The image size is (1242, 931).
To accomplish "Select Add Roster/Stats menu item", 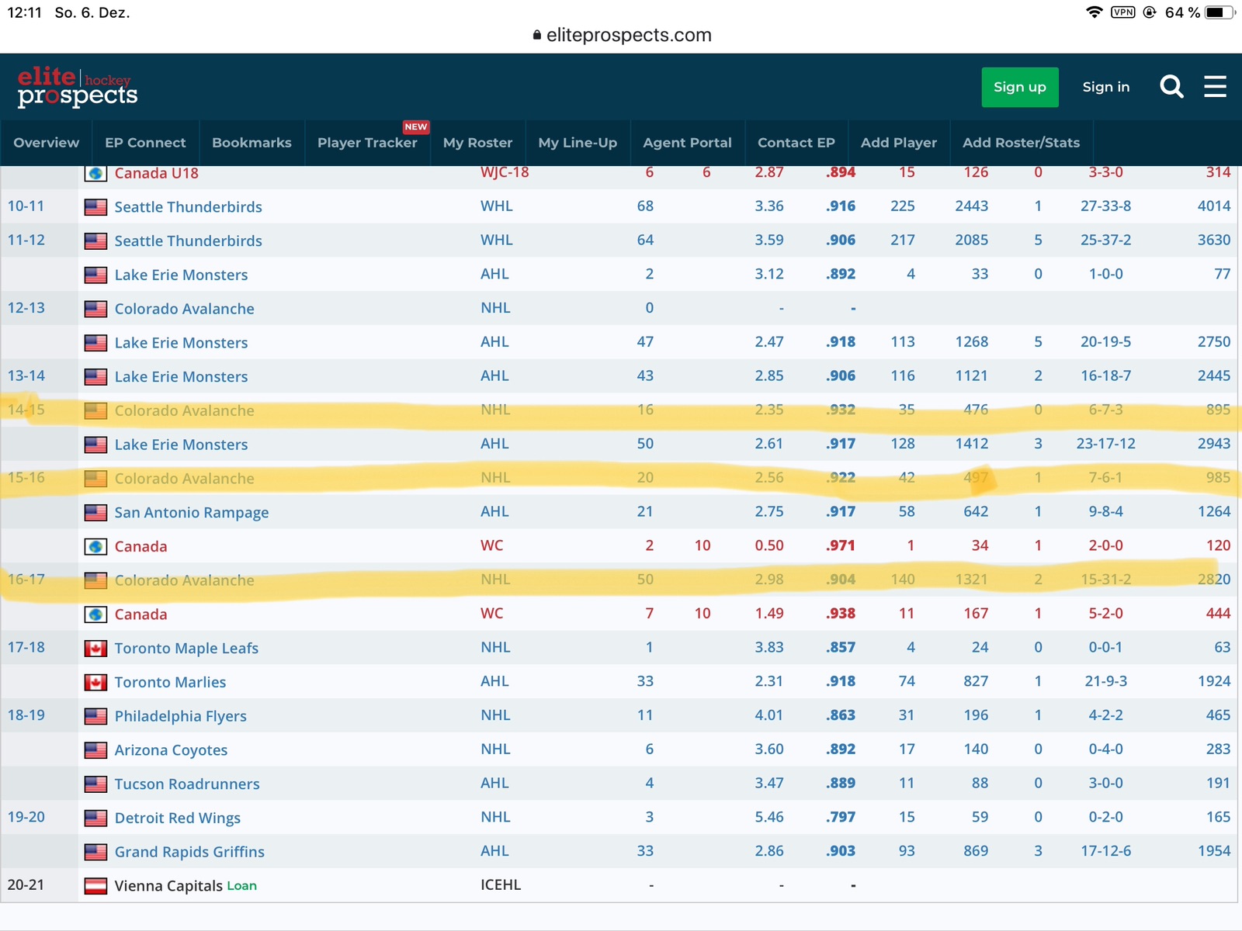I will pos(1021,143).
